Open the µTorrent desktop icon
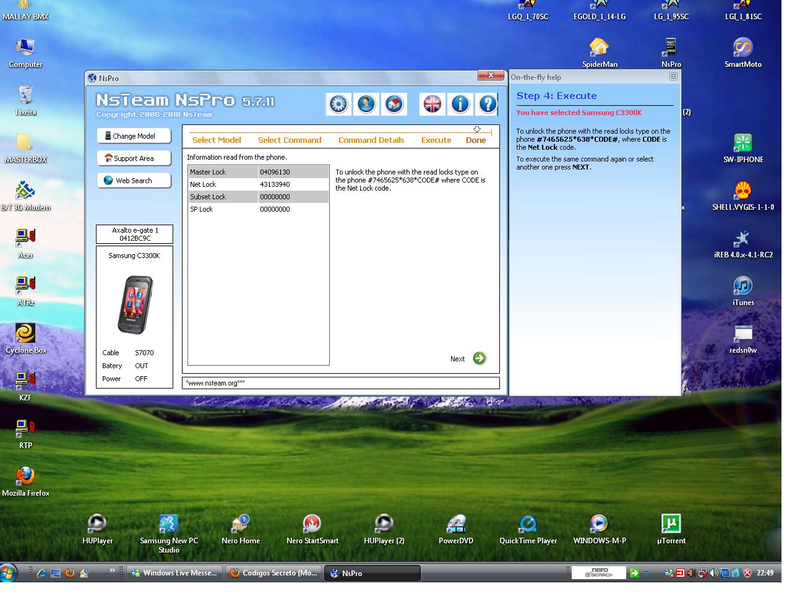The width and height of the screenshot is (792, 594). coord(671,529)
